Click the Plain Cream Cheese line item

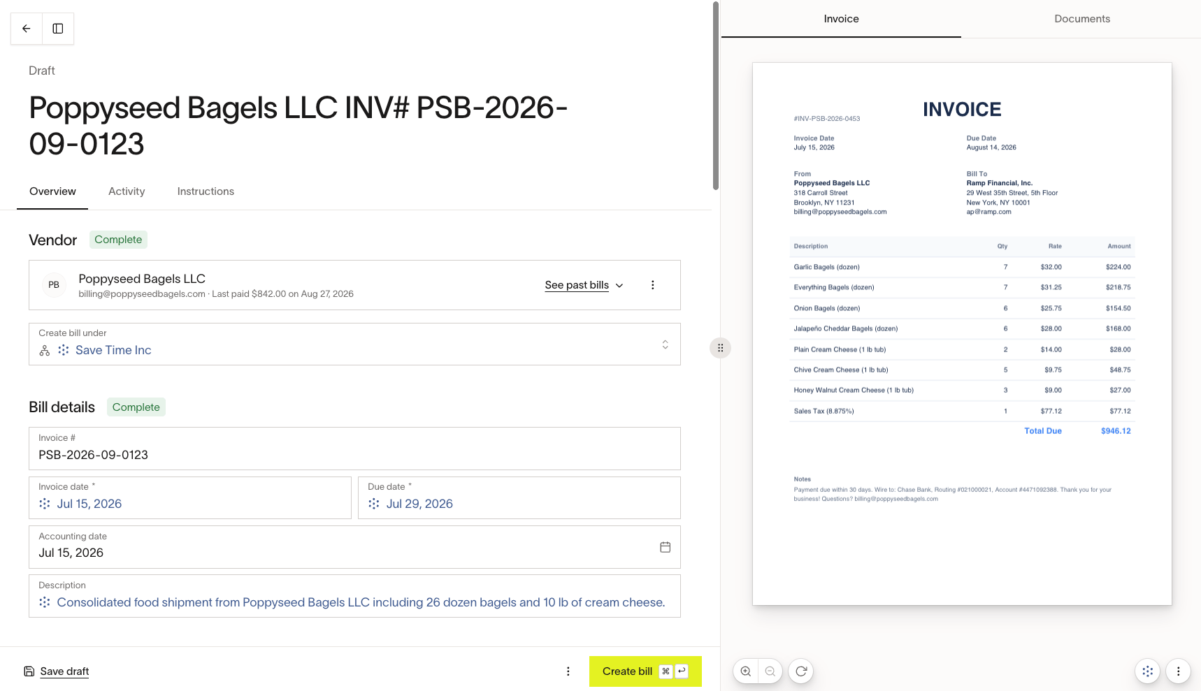962,349
